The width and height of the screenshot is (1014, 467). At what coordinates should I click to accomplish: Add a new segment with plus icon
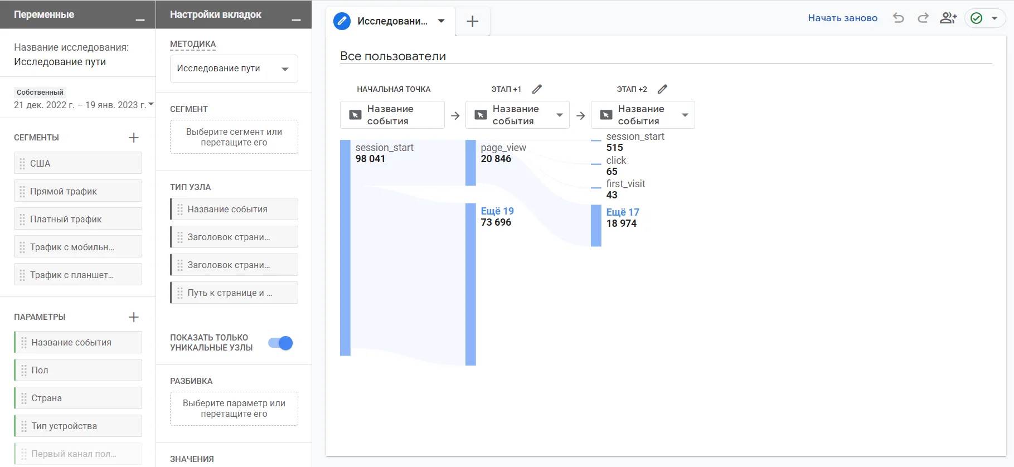click(134, 138)
